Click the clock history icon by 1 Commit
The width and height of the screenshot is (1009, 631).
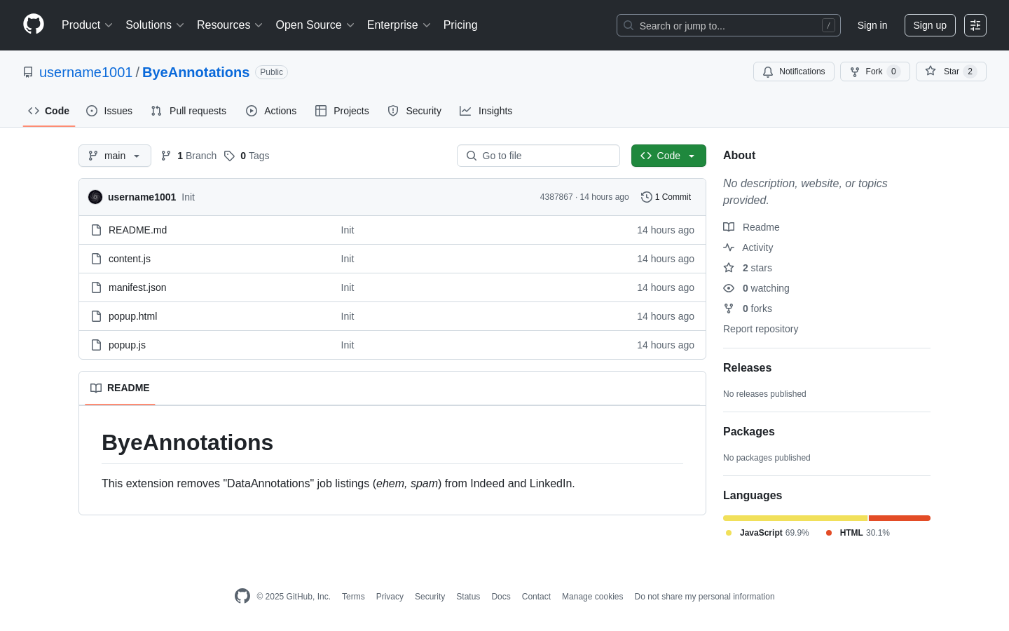647,197
